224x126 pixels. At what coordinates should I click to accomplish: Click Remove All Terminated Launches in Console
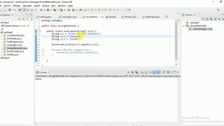136,72
